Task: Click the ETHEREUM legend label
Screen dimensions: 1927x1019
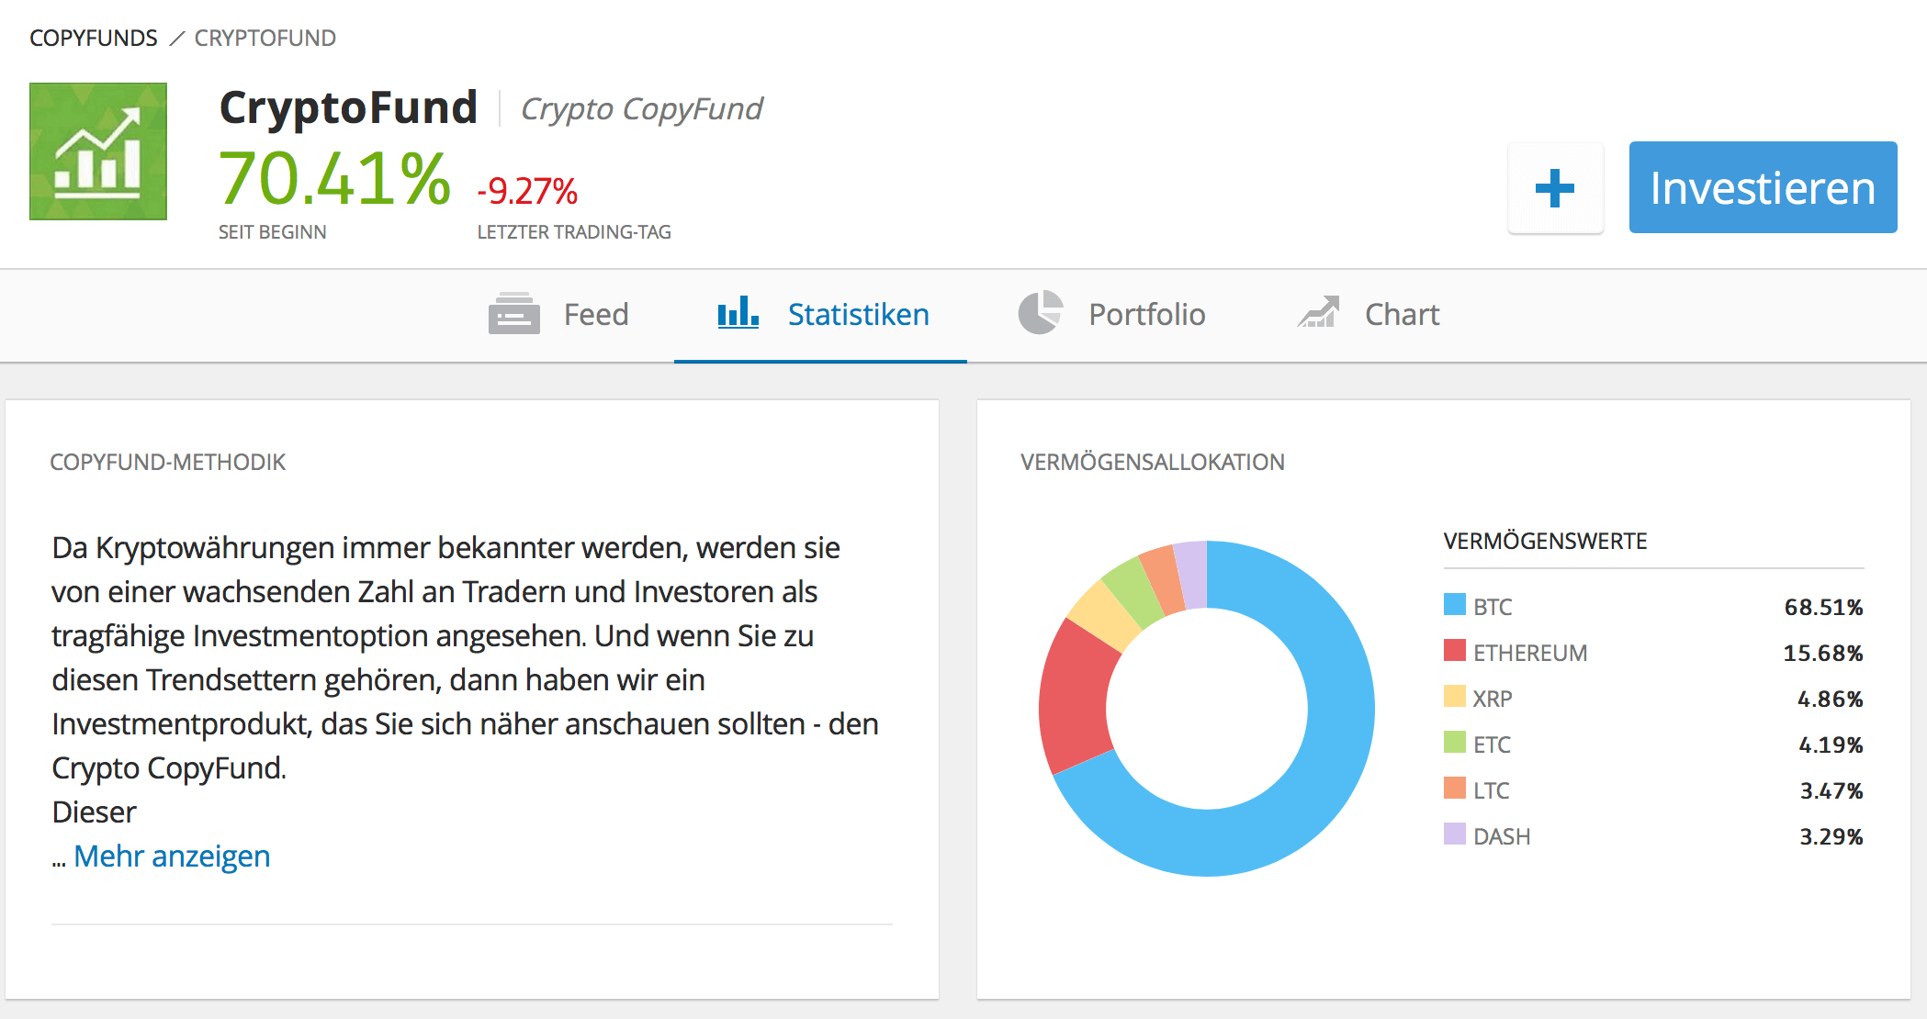Action: pos(1530,653)
